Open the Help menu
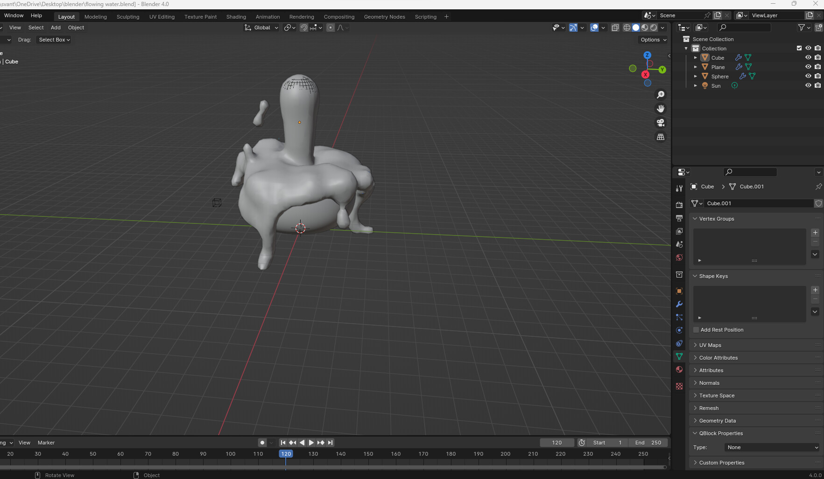This screenshot has width=824, height=479. point(36,15)
